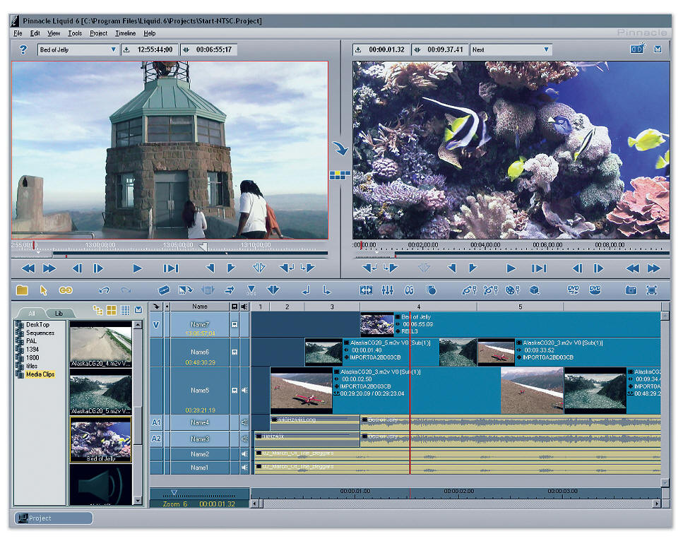
Task: Switch to large thumbnail picon view
Action: [112, 311]
